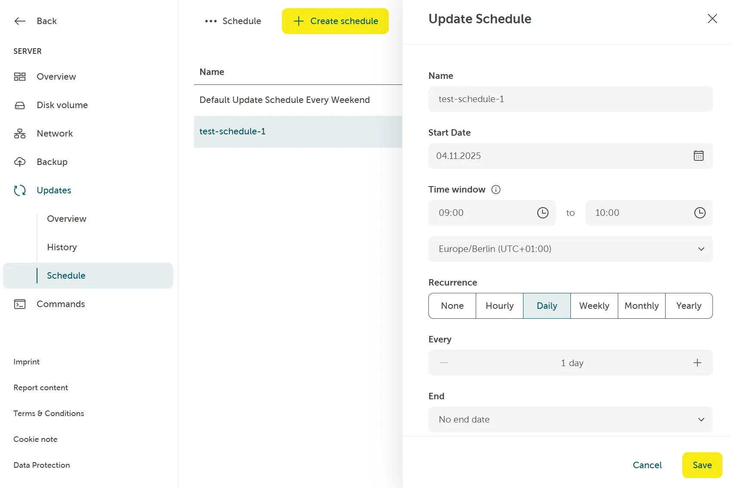Open the clock picker for 09:00
Viewport: 731px width, 488px height.
(x=542, y=212)
